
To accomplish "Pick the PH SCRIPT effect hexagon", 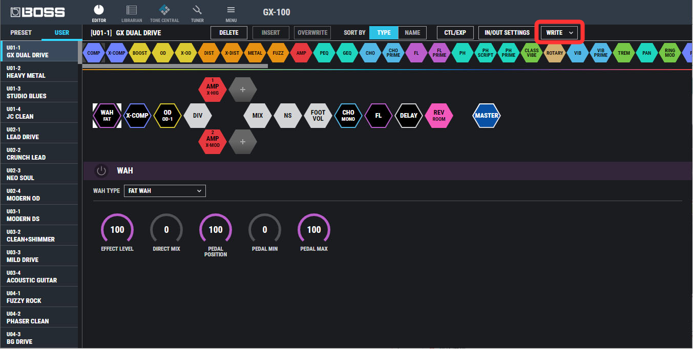I will tap(486, 53).
